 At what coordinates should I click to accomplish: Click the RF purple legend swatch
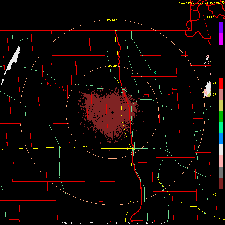click(221, 28)
